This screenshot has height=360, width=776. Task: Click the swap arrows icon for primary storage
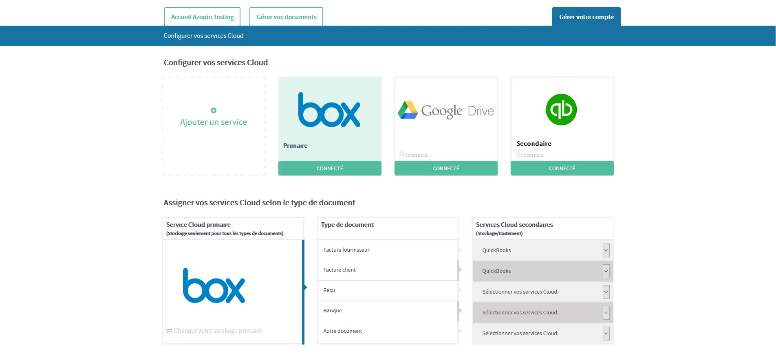[x=169, y=331]
